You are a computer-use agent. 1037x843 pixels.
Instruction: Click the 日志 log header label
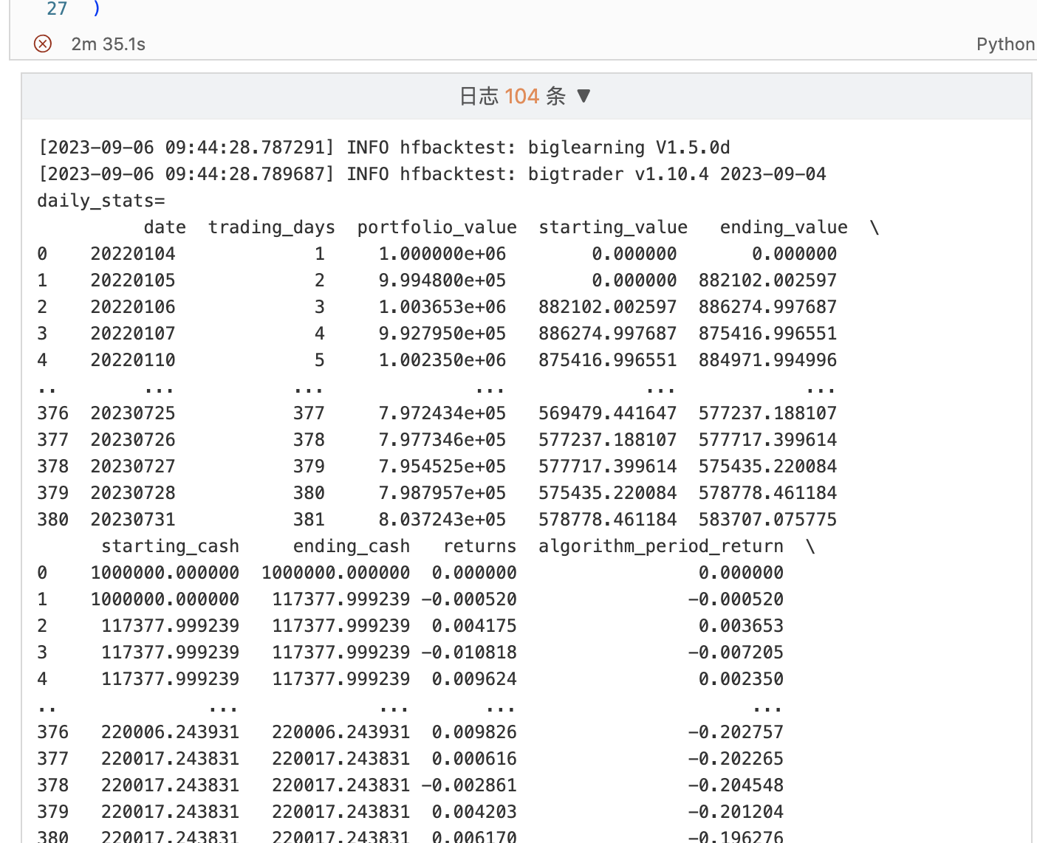479,96
